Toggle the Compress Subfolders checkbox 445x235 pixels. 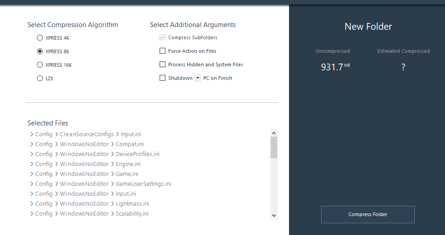coord(163,37)
